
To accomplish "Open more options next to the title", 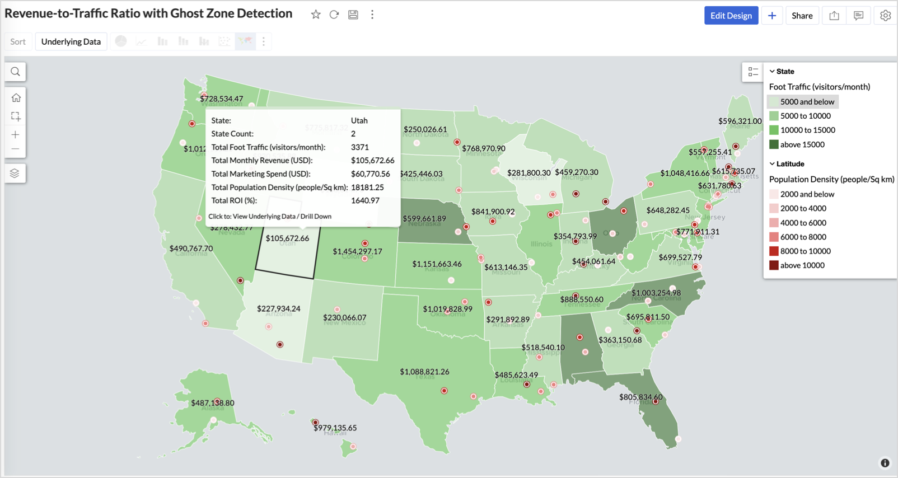I will (x=372, y=15).
